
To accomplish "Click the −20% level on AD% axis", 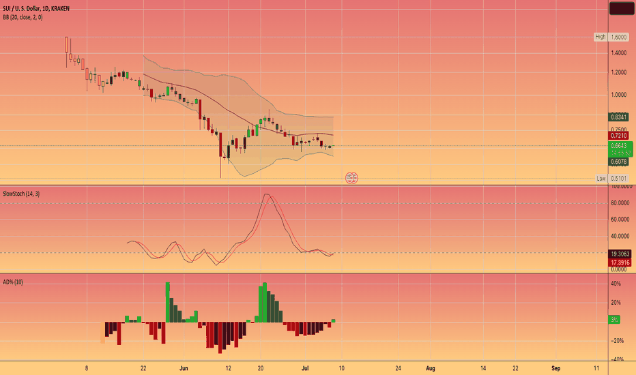I will coord(616,340).
